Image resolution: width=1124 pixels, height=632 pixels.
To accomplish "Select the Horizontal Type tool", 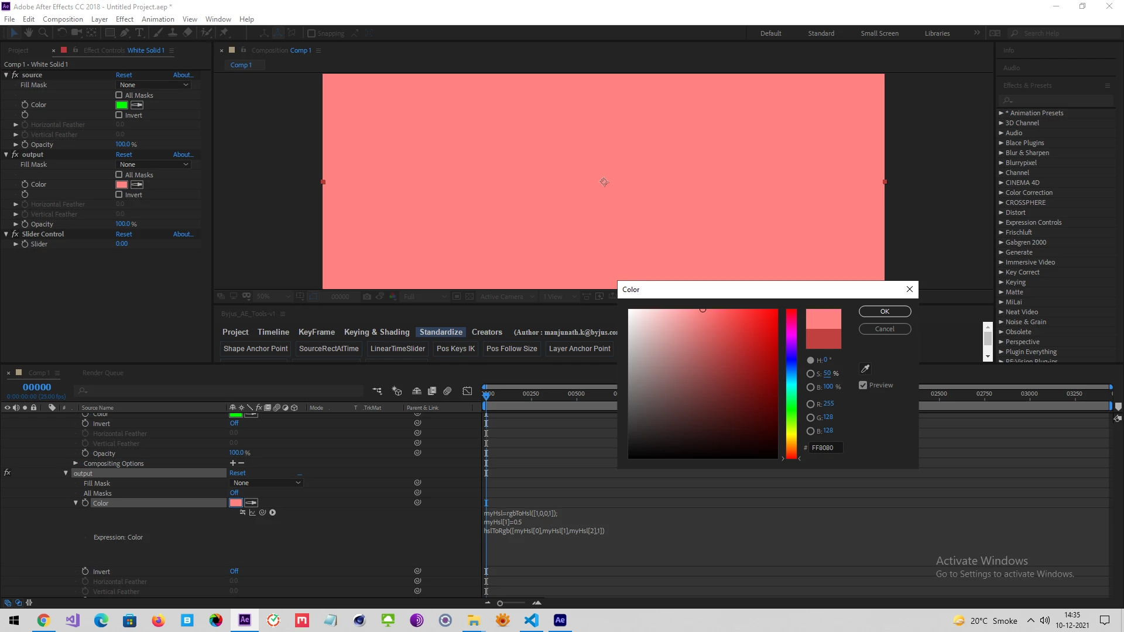I will tap(139, 33).
